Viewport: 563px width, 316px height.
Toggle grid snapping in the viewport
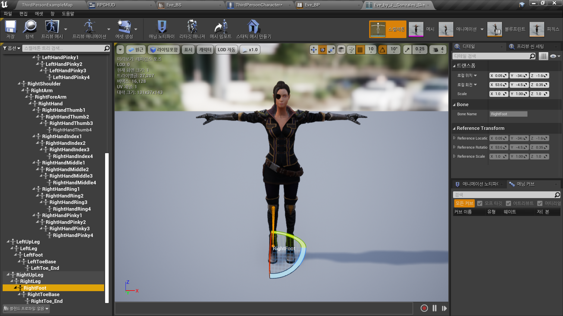click(360, 50)
